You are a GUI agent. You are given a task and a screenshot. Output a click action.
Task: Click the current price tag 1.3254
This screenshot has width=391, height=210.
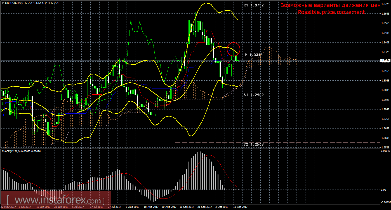click(x=385, y=60)
